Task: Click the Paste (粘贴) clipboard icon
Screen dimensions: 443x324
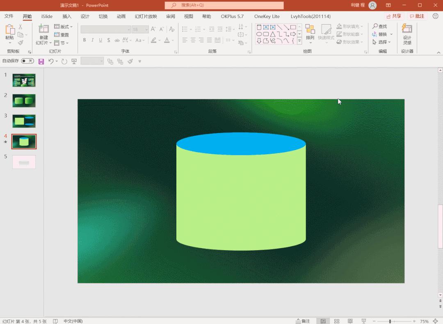Action: (9, 30)
